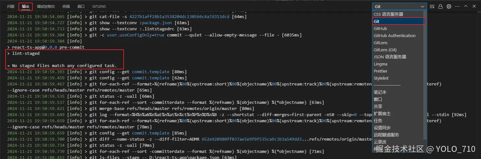
Task: Choose 共享 from the channel list
Action: click(400, 106)
